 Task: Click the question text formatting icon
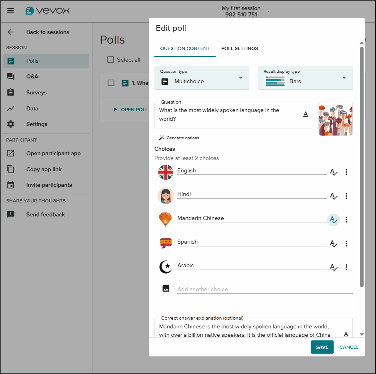tap(306, 114)
